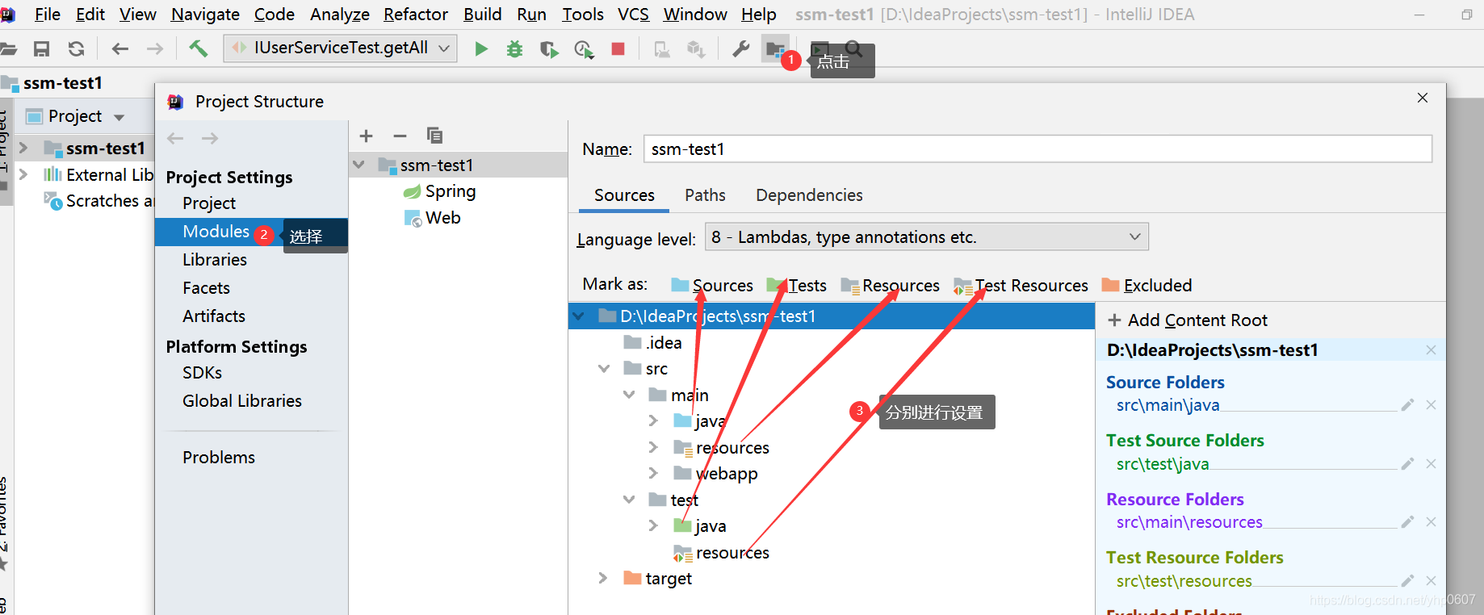Edit properties of src\test\java folder
Image resolution: width=1484 pixels, height=615 pixels.
1407,464
